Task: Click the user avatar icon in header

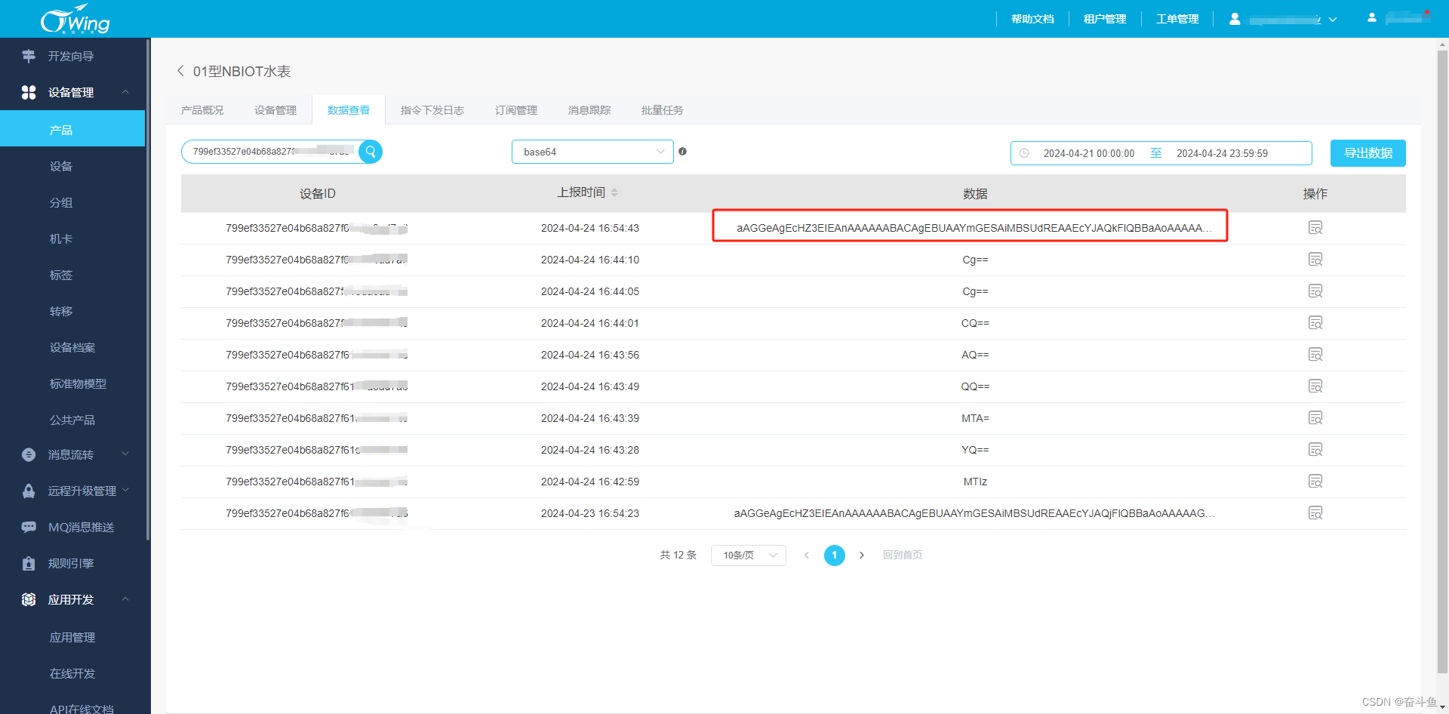Action: click(1235, 19)
